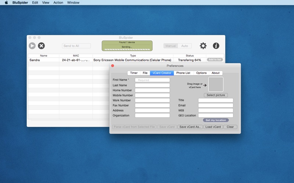The height and width of the screenshot is (183, 294).
Task: Select the Sandra device row name
Action: [35, 60]
